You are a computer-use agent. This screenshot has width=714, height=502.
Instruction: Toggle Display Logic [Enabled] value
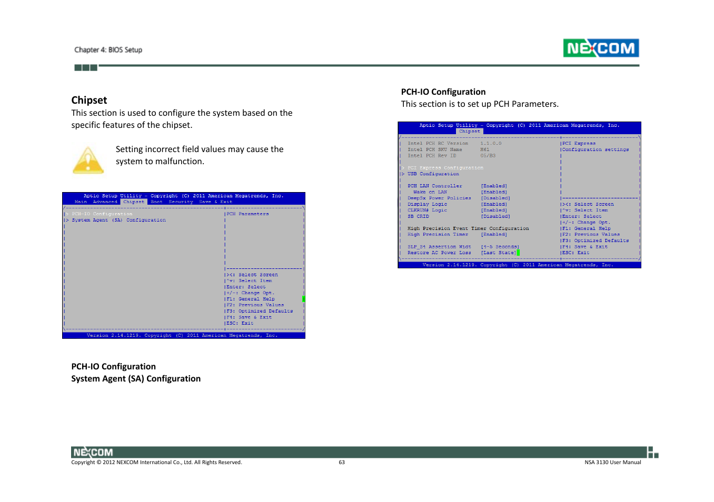pos(494,204)
